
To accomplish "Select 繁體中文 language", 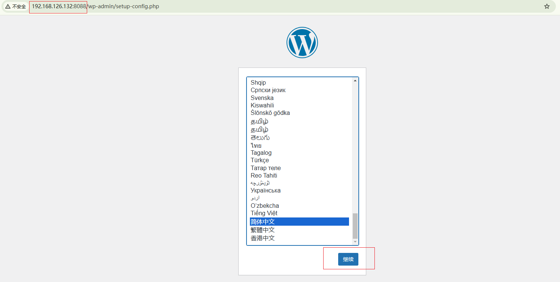I will 299,230.
